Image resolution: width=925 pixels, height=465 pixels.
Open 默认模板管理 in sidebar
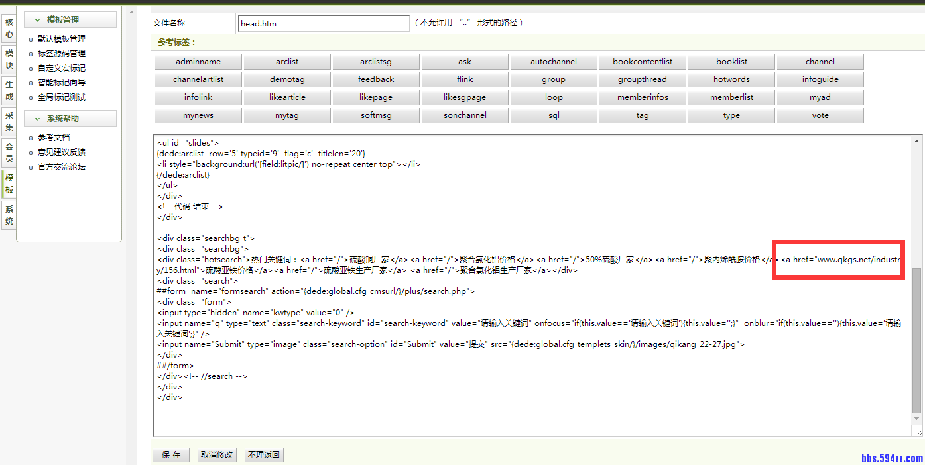tap(62, 39)
